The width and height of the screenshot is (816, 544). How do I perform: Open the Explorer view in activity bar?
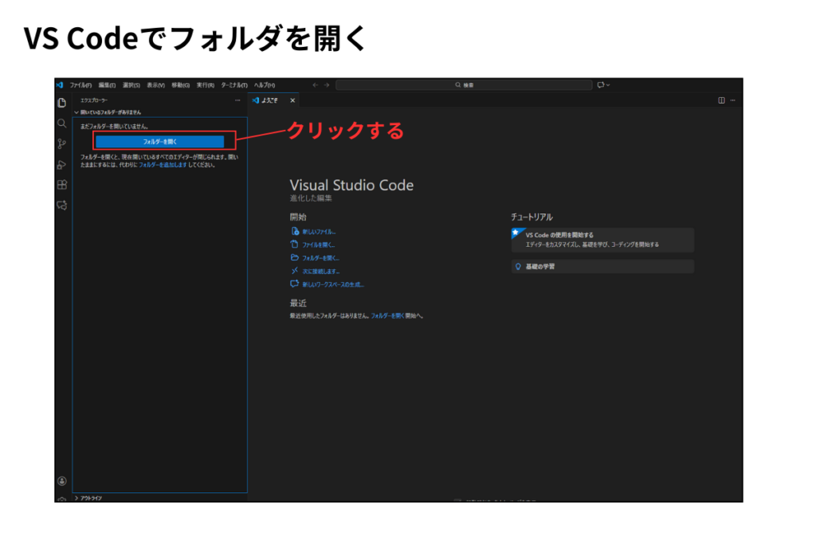[x=61, y=102]
